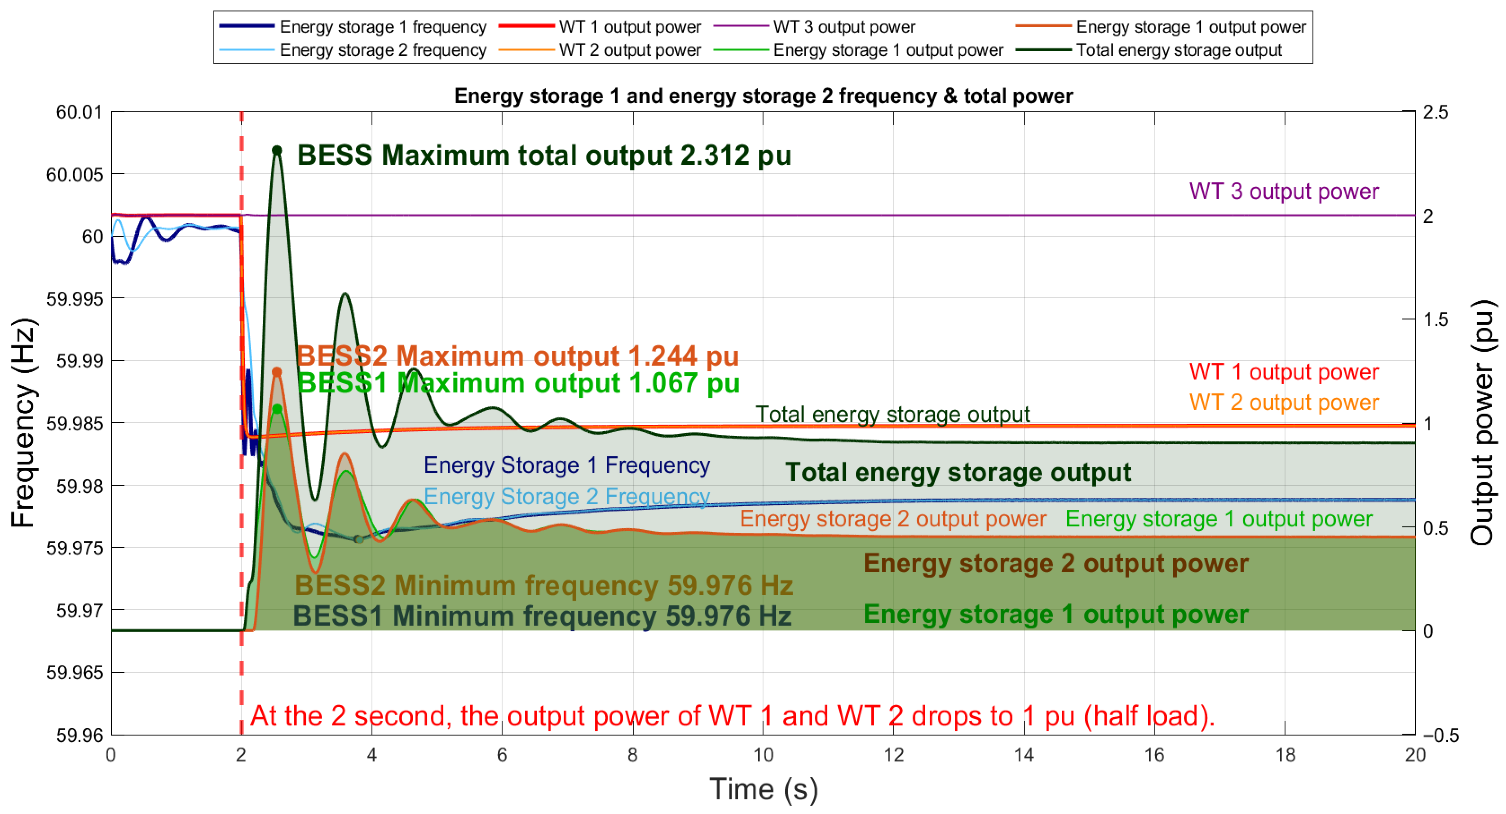This screenshot has height=814, width=1506.
Task: Click the x-axis title 'Time (s)'
Action: (x=763, y=790)
